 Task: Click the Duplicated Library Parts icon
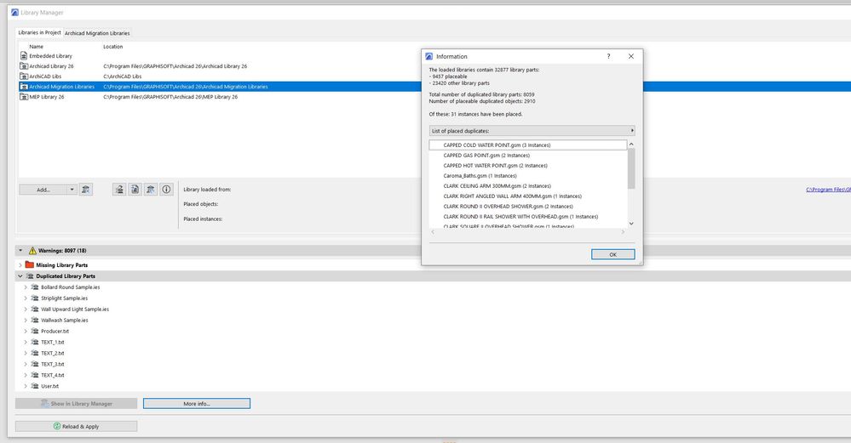[x=31, y=276]
